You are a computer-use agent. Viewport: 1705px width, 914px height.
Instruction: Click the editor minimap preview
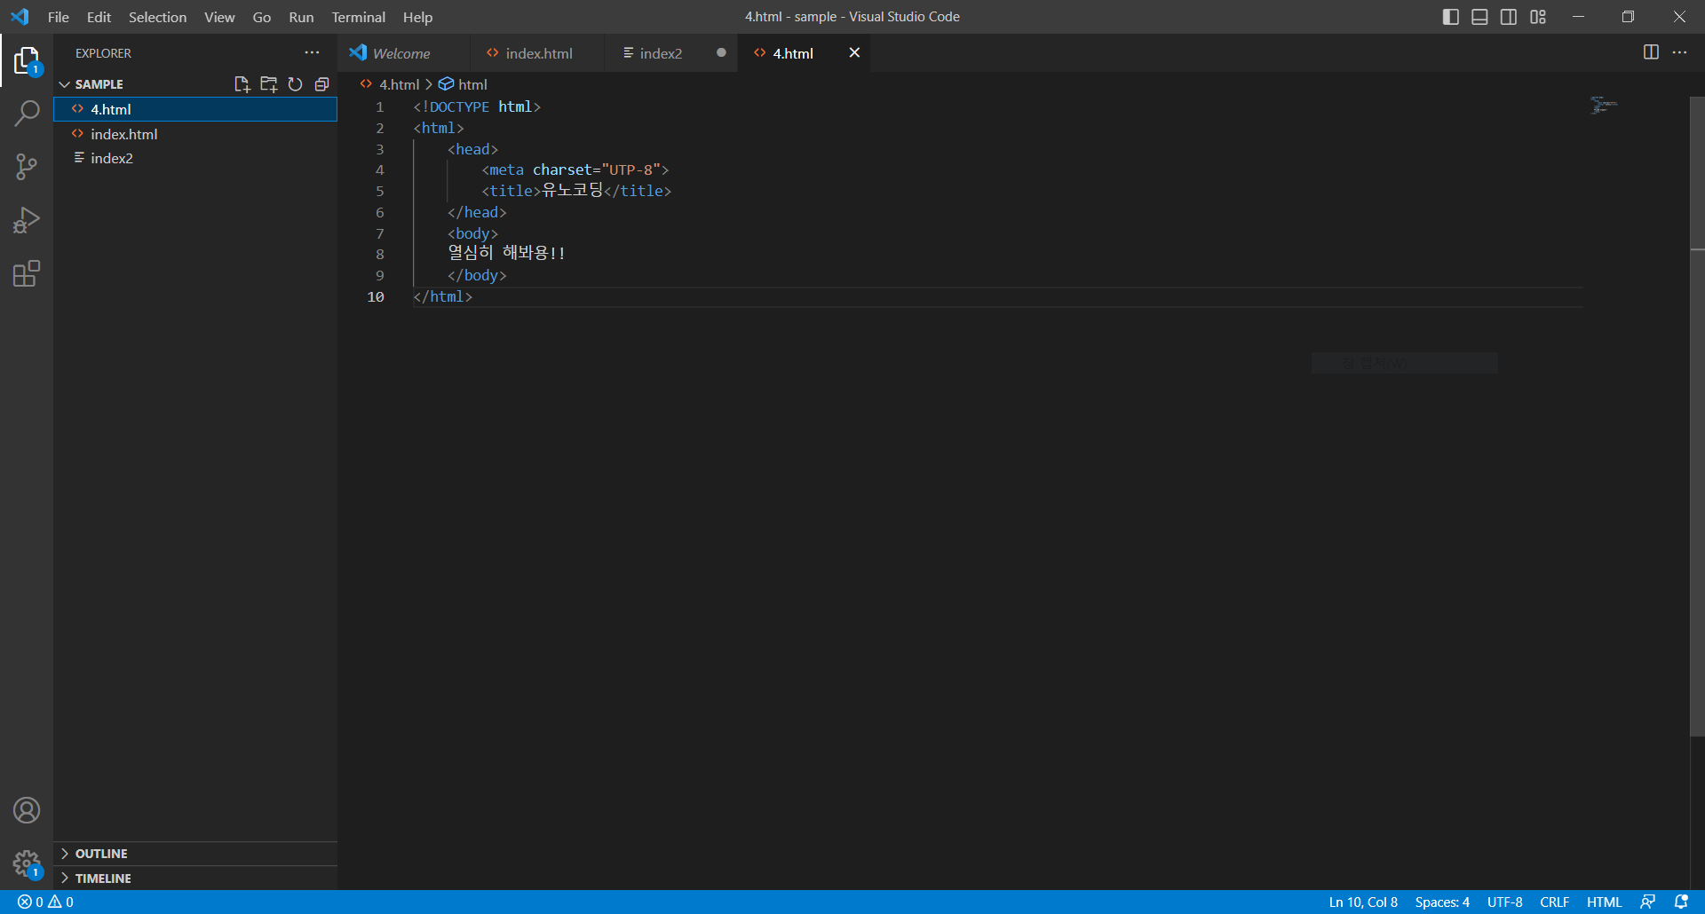(x=1604, y=106)
